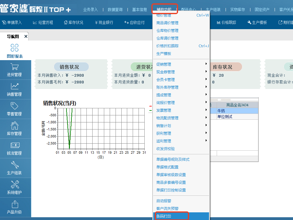Open the 业务录入 menu
Viewport: 293px width, 220px height.
[x=90, y=10]
